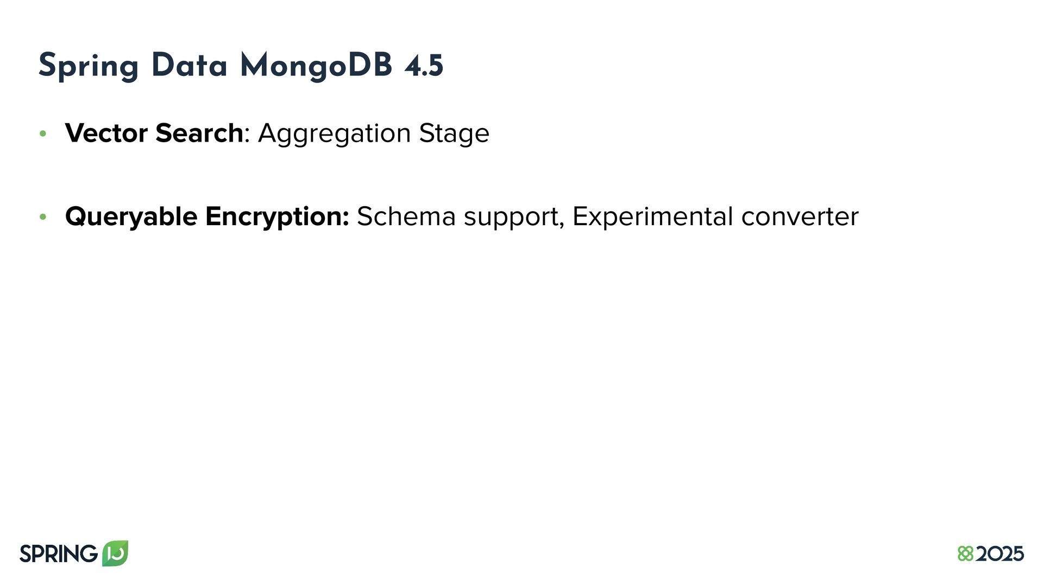Click 'MongoDB' in the slide title
Image resolution: width=1043 pixels, height=586 pixels.
click(316, 67)
